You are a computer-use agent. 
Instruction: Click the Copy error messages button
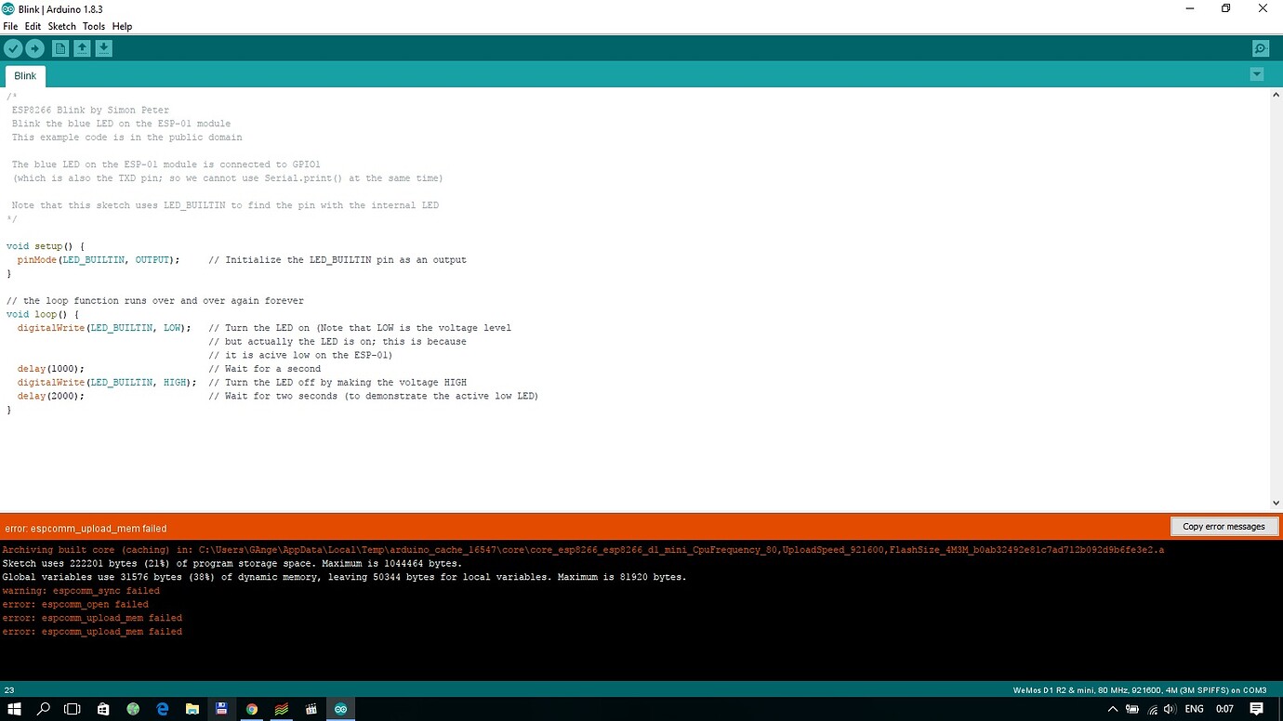[x=1224, y=526]
